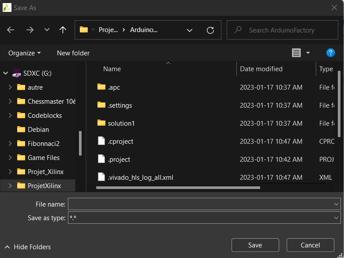The width and height of the screenshot is (344, 258).
Task: Collapse the SDXC (G:) drive node
Action: (5, 73)
